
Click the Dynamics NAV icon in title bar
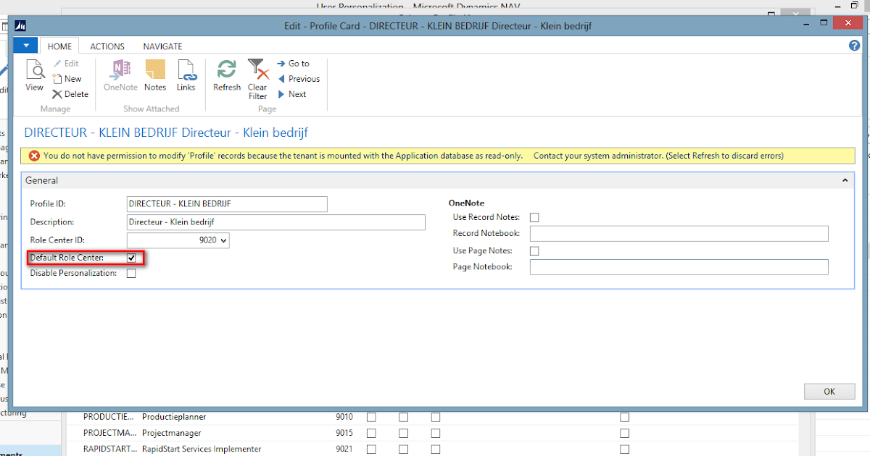tap(21, 26)
